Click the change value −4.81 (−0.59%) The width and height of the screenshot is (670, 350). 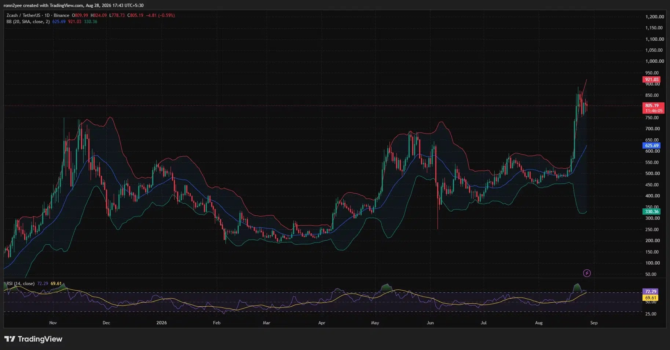[x=160, y=15]
